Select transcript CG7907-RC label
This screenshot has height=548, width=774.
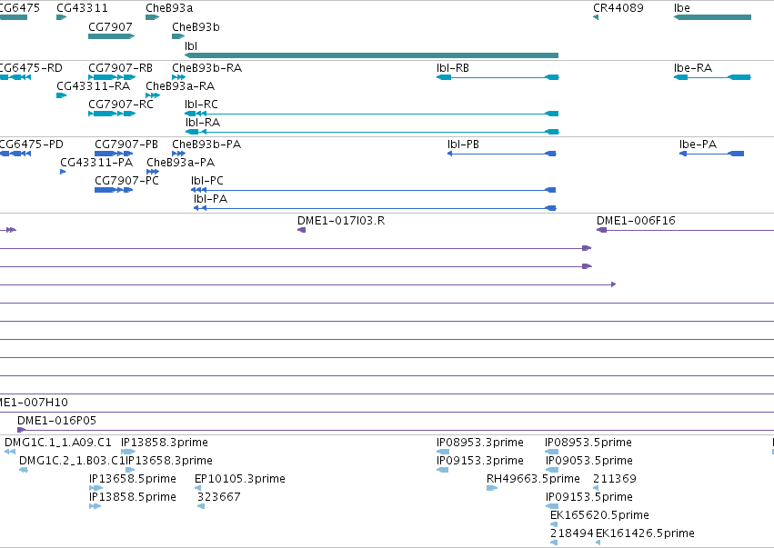(x=121, y=105)
